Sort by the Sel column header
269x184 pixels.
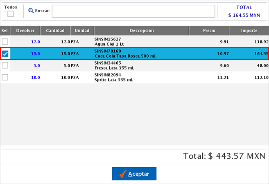[5, 31]
